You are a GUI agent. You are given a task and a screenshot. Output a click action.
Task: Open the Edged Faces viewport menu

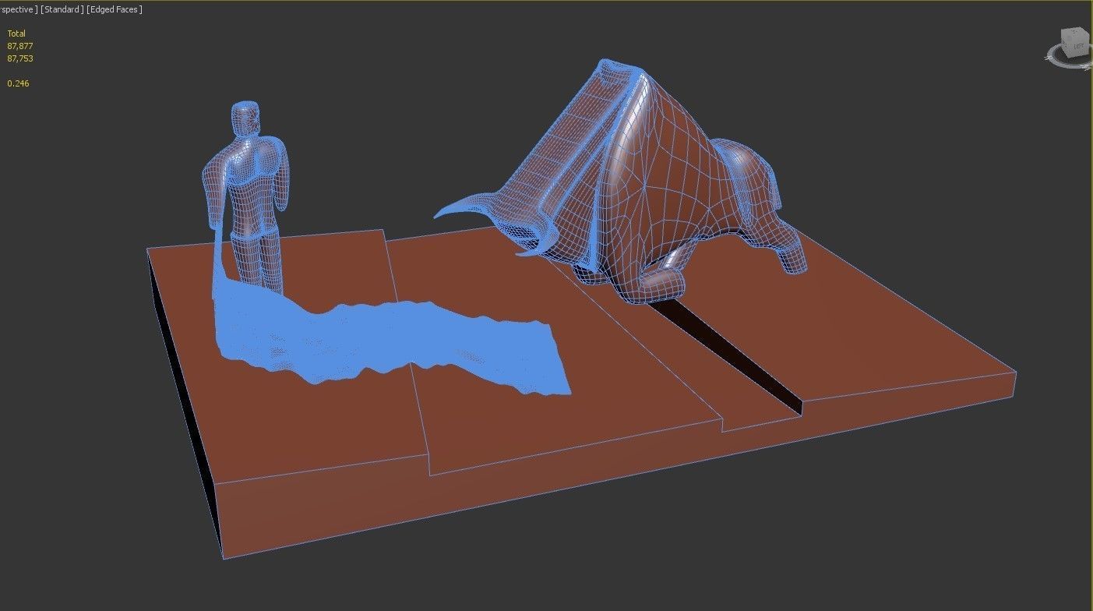(x=115, y=9)
